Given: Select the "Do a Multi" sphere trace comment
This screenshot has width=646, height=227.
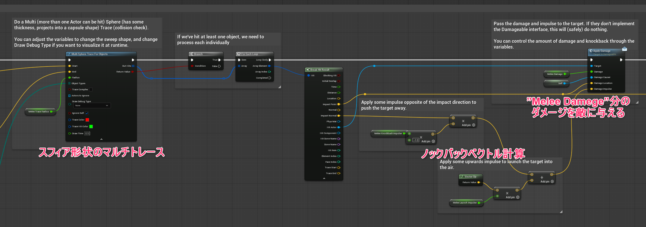Looking at the screenshot, I should (86, 33).
